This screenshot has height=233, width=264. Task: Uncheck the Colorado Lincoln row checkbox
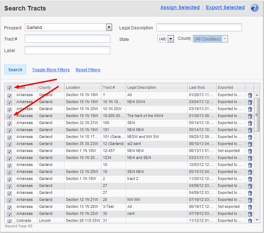tap(9, 221)
